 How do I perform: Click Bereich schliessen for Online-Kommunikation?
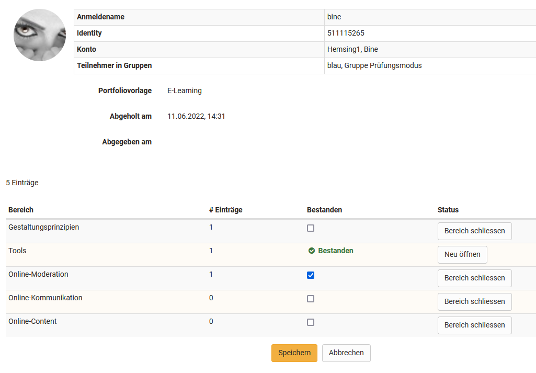474,301
